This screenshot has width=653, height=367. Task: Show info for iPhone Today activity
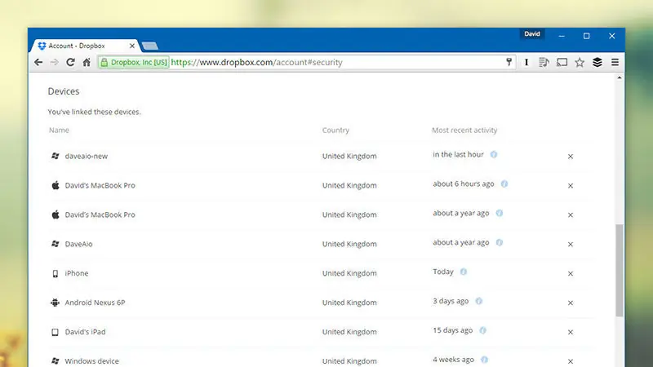click(x=464, y=272)
